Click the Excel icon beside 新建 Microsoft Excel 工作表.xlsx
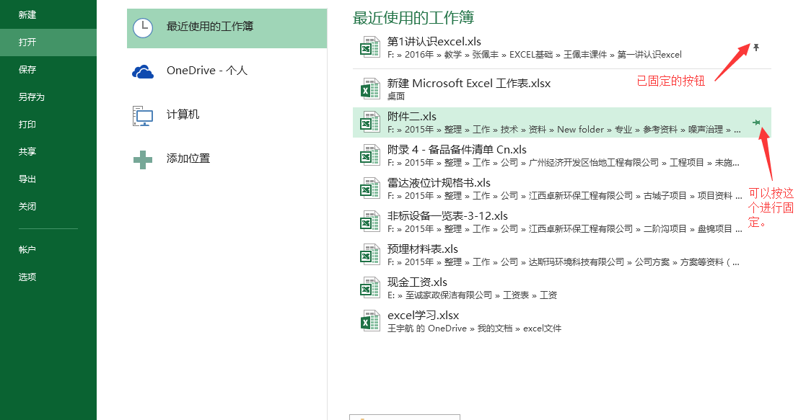Image resolution: width=806 pixels, height=420 pixels. pos(370,89)
